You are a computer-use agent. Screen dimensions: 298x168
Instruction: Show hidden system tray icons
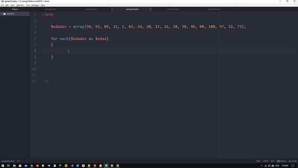click(x=262, y=166)
